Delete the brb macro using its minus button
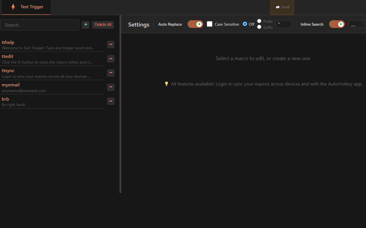Viewport: 366px width, 228px height. coord(111,101)
